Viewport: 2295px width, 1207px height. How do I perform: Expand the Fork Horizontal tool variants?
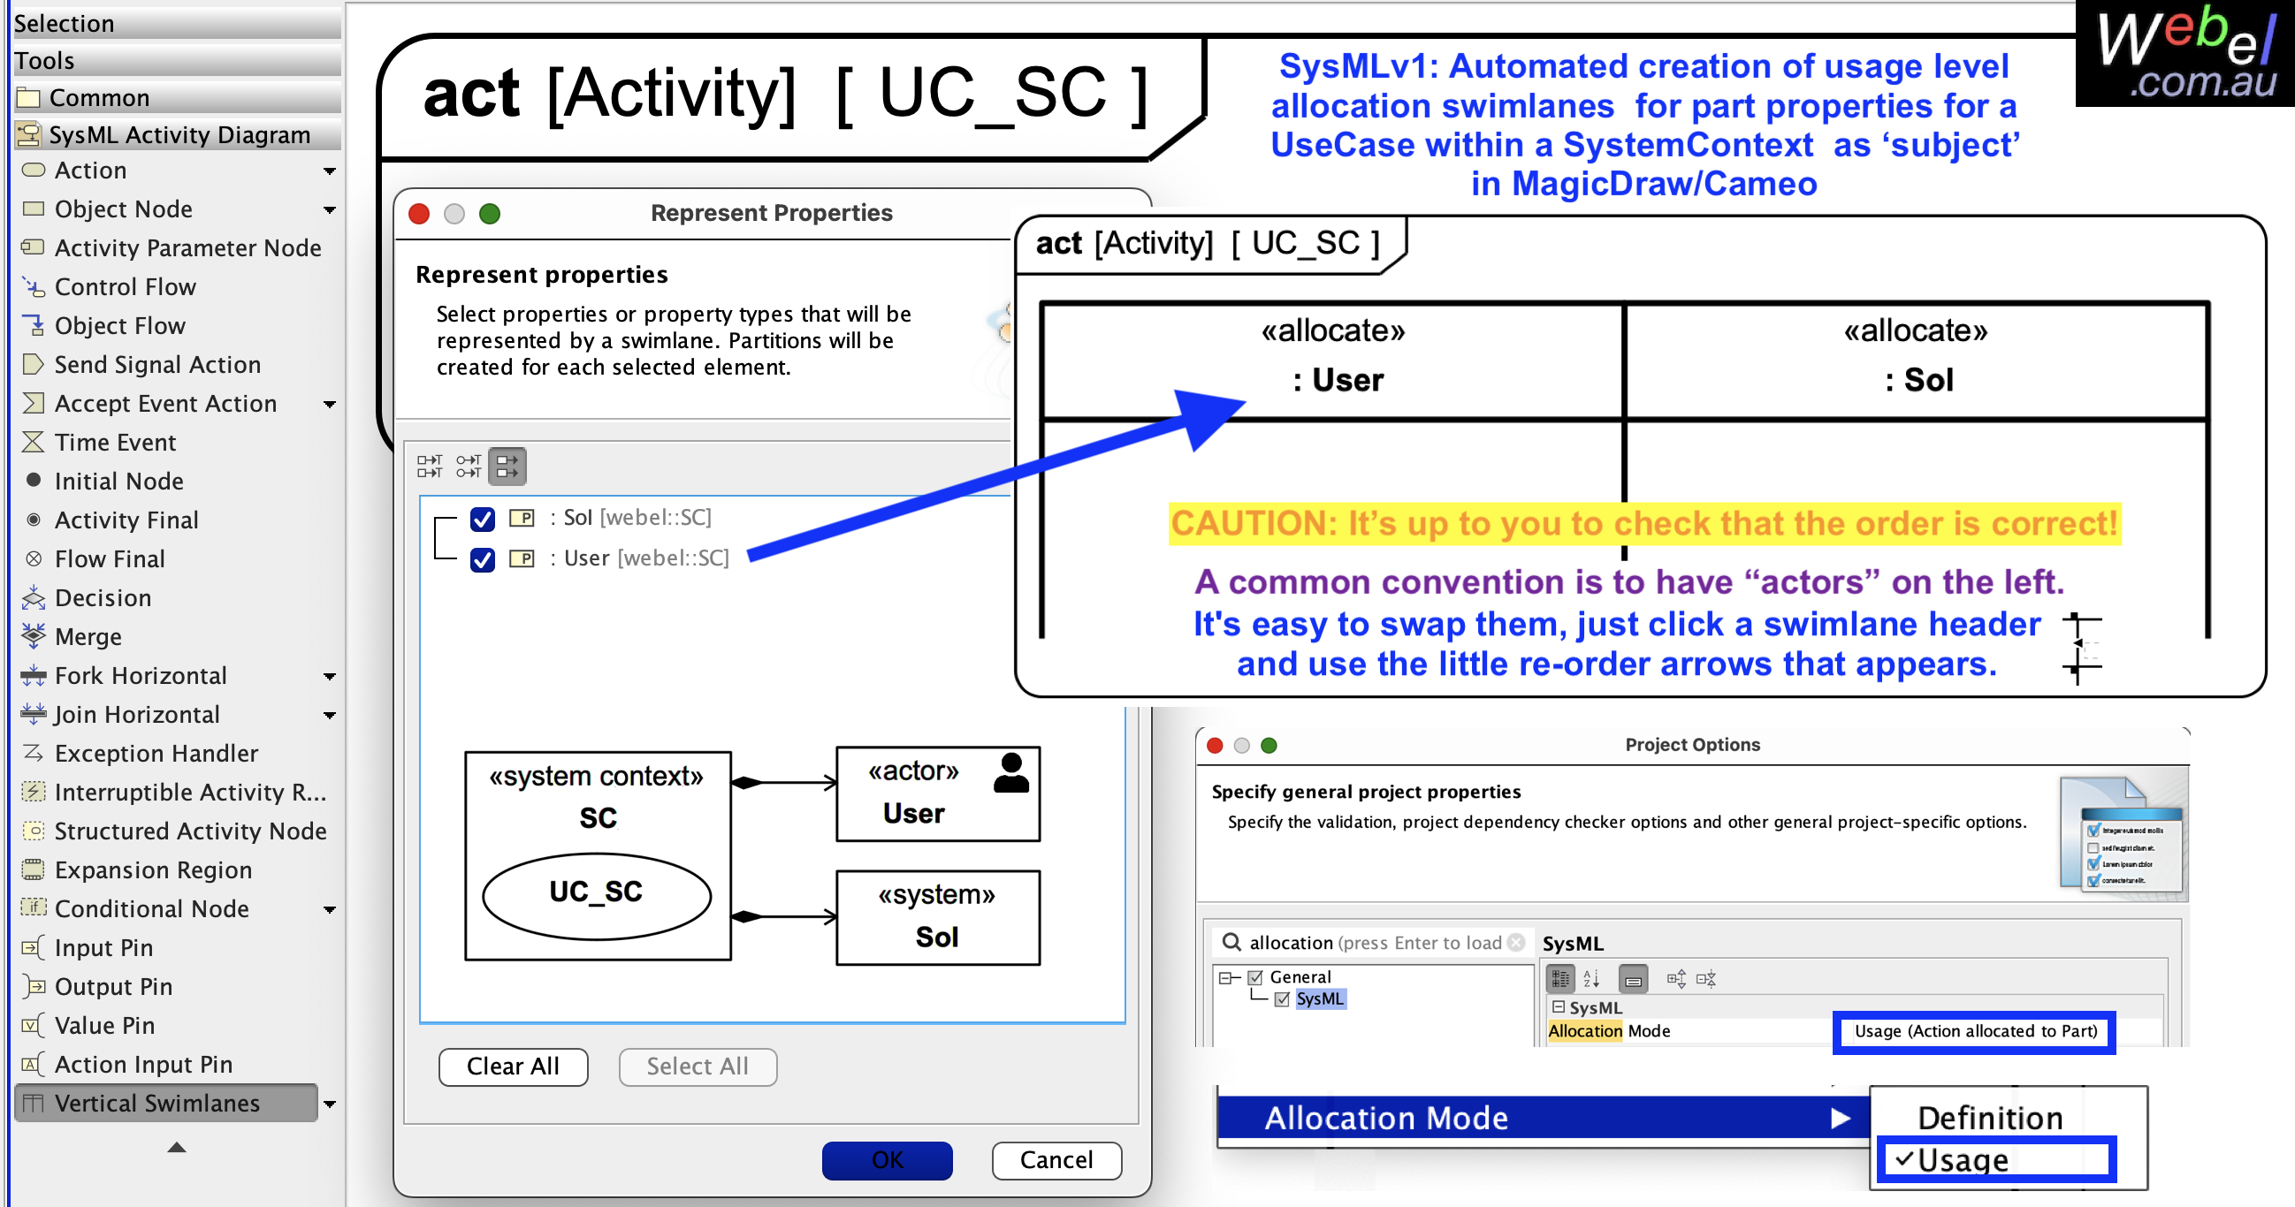click(329, 675)
